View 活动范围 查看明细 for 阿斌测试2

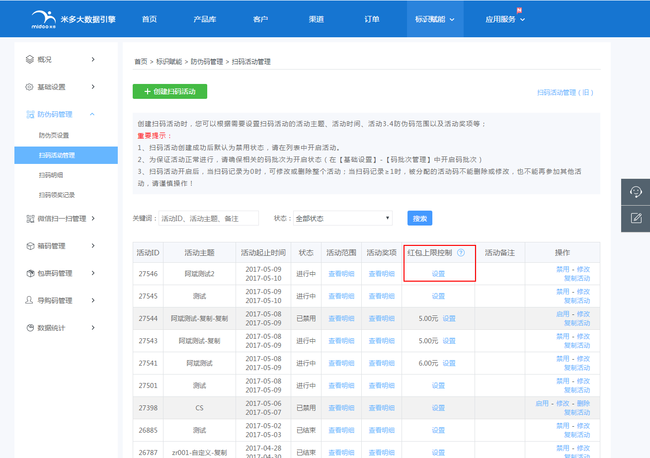[341, 274]
